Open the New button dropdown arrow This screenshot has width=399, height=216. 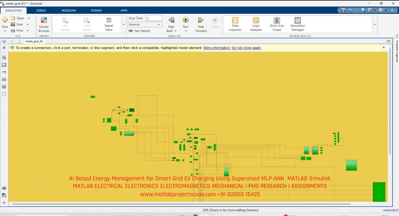pos(5,31)
